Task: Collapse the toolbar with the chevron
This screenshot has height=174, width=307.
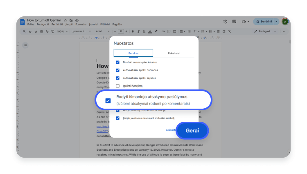Action: [x=284, y=31]
